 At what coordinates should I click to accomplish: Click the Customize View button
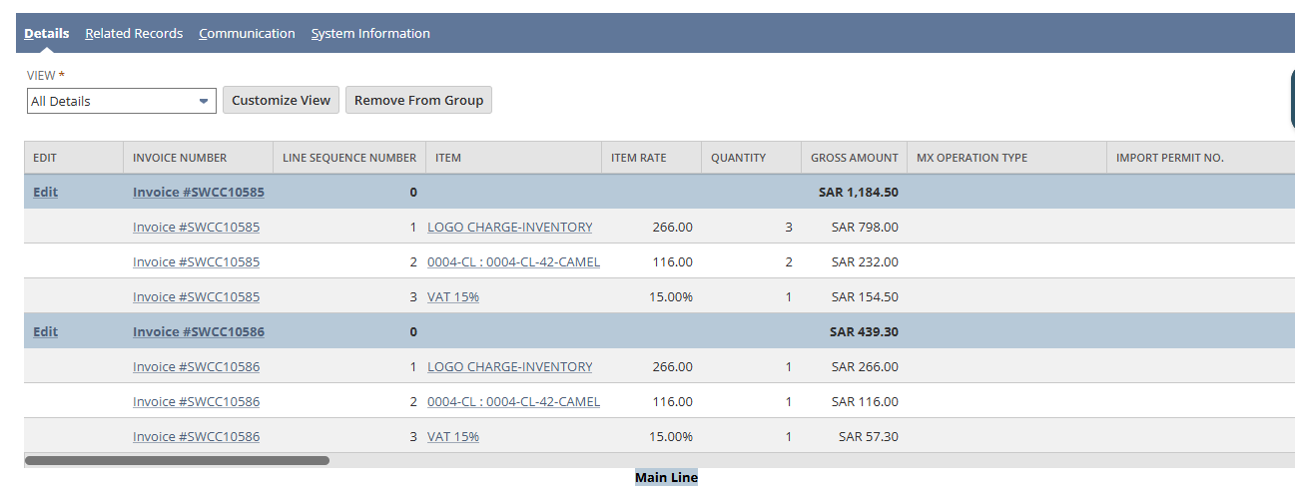pyautogui.click(x=281, y=100)
